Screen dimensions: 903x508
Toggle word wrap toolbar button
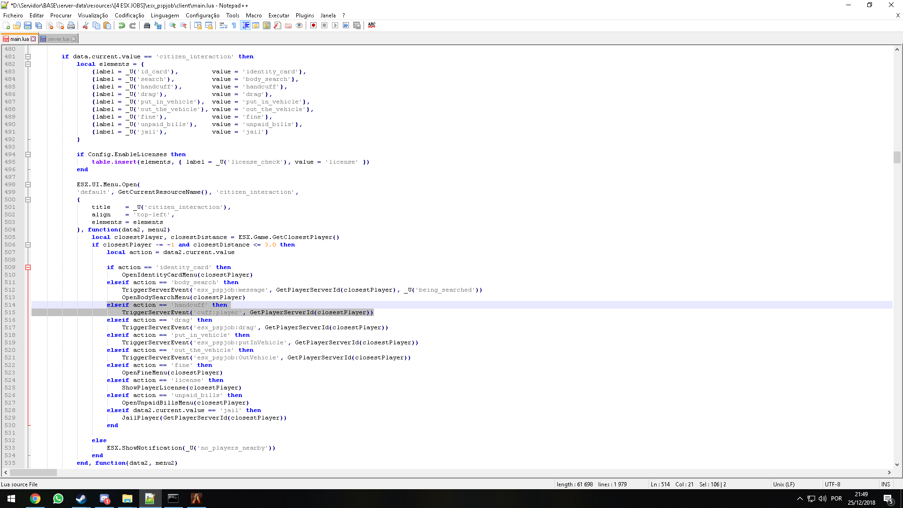[x=223, y=25]
